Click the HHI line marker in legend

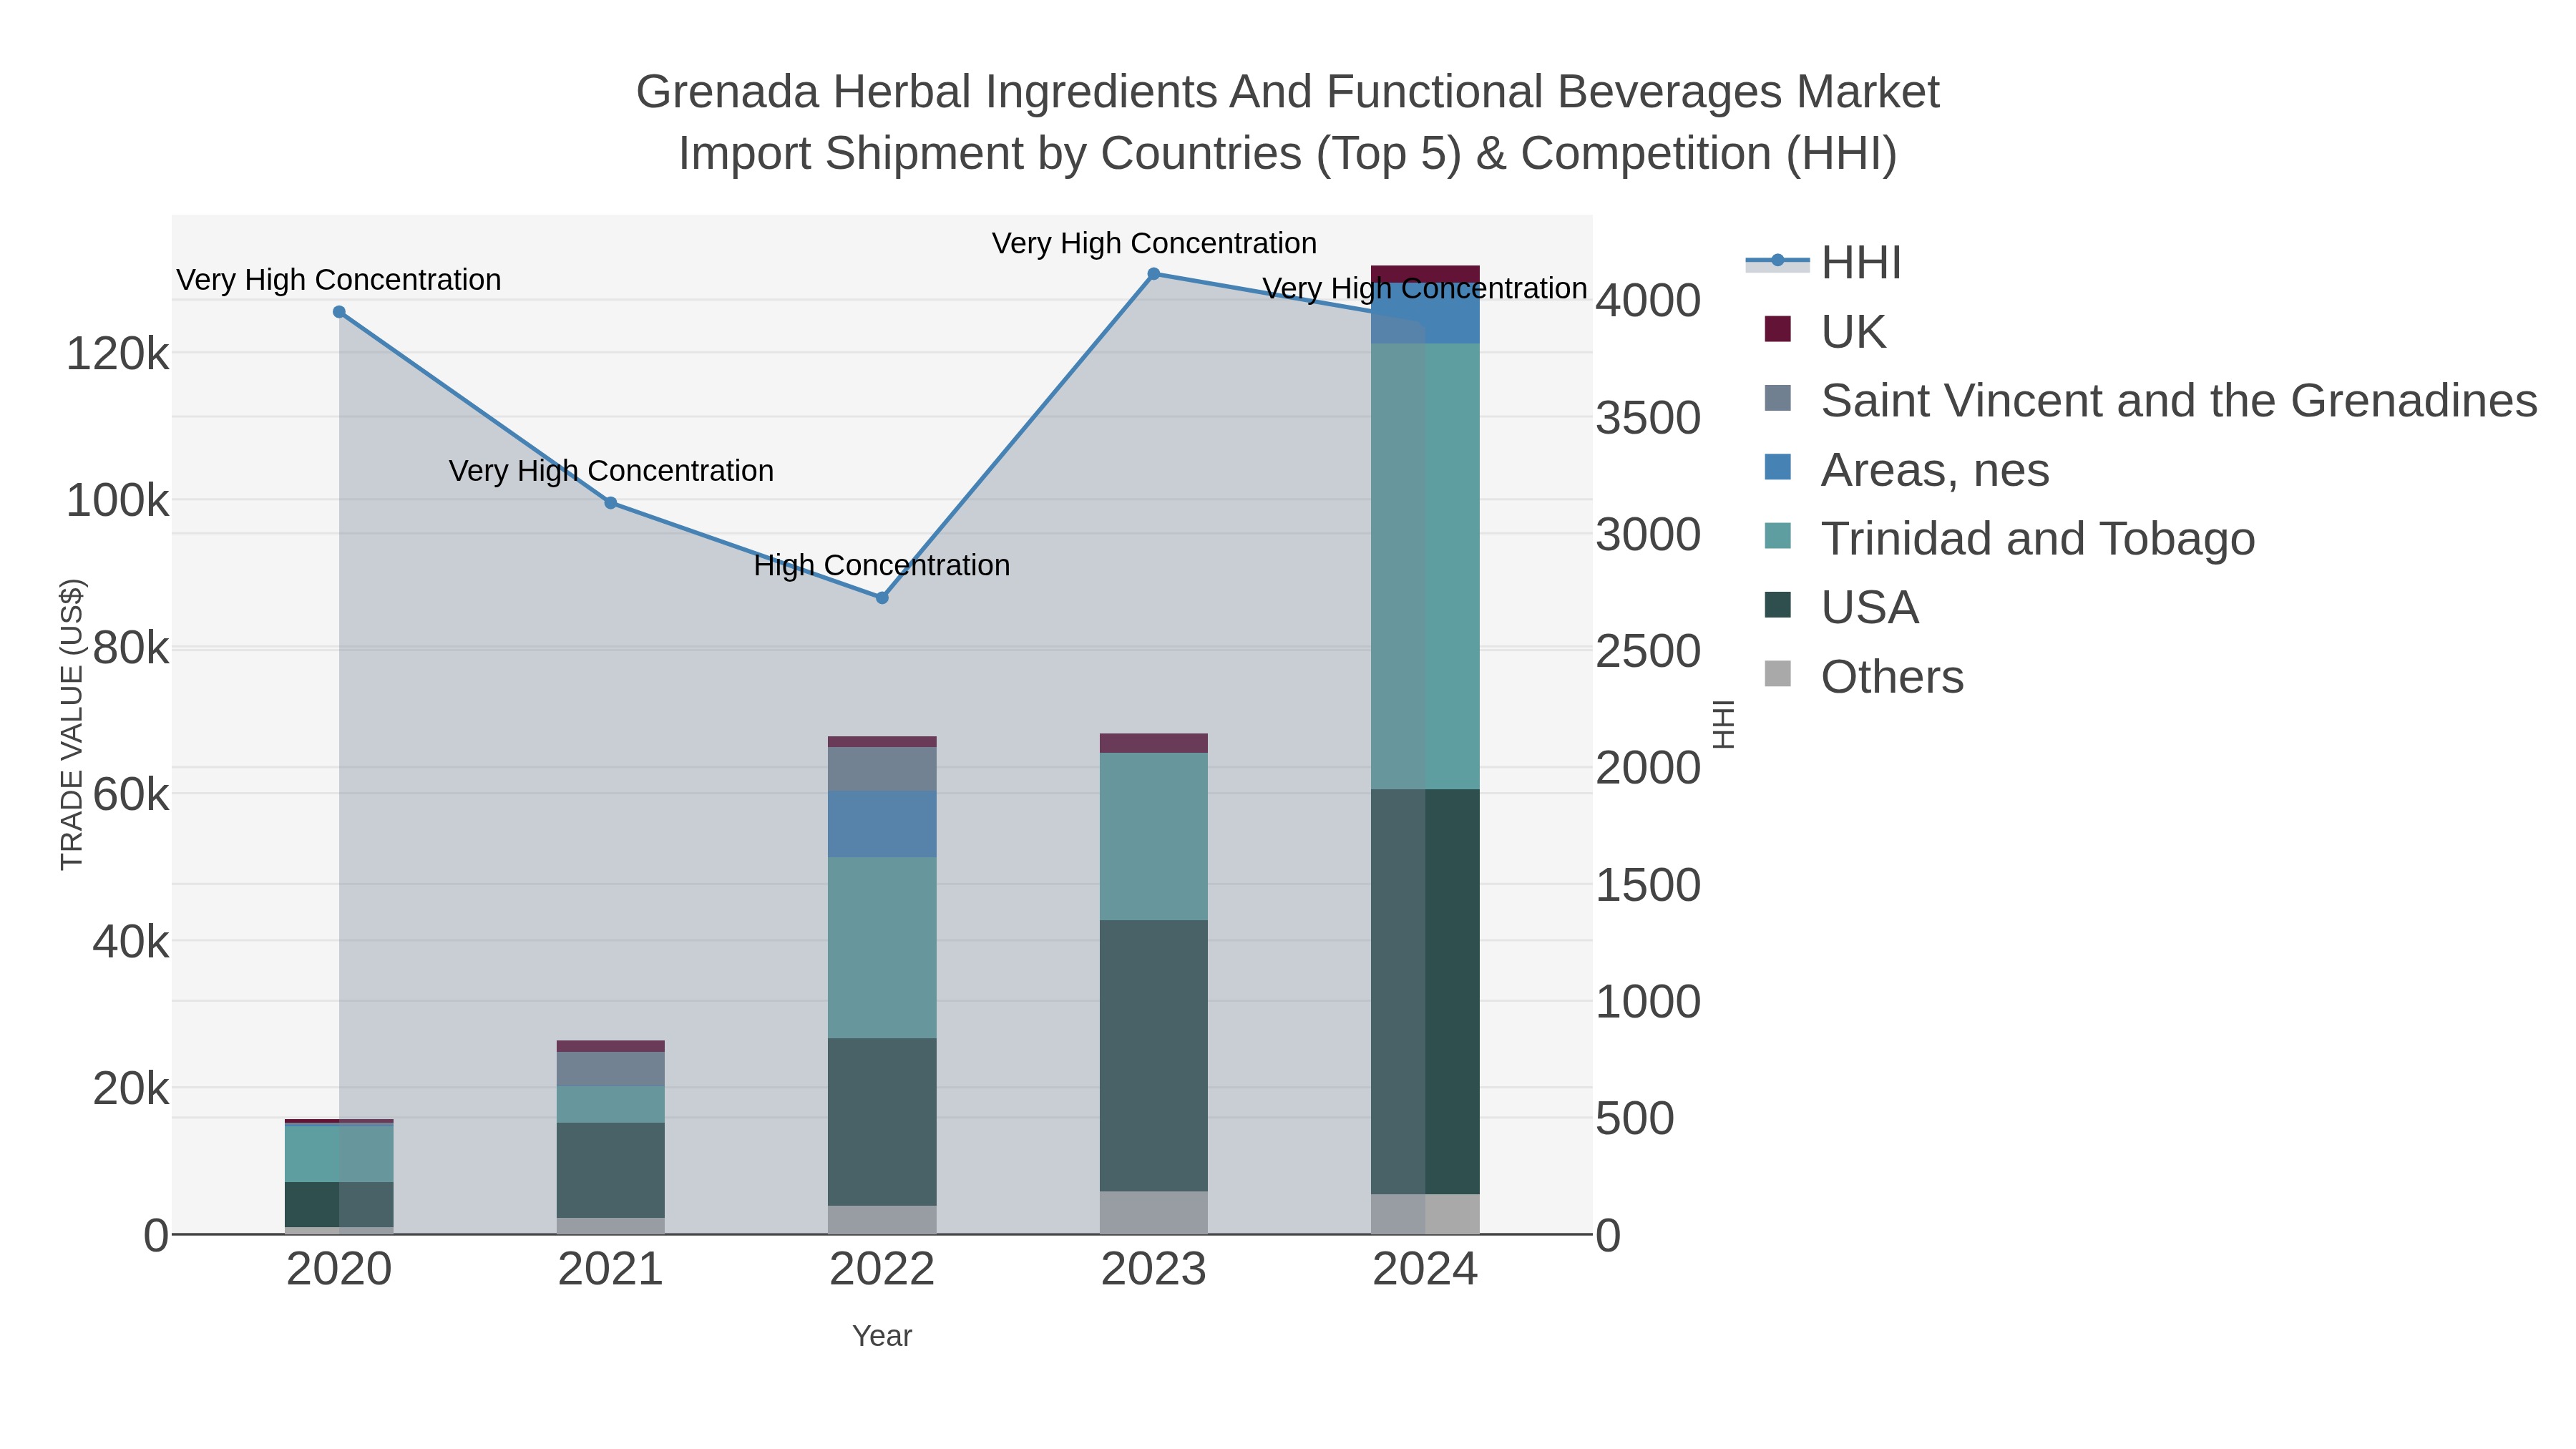(x=1778, y=261)
